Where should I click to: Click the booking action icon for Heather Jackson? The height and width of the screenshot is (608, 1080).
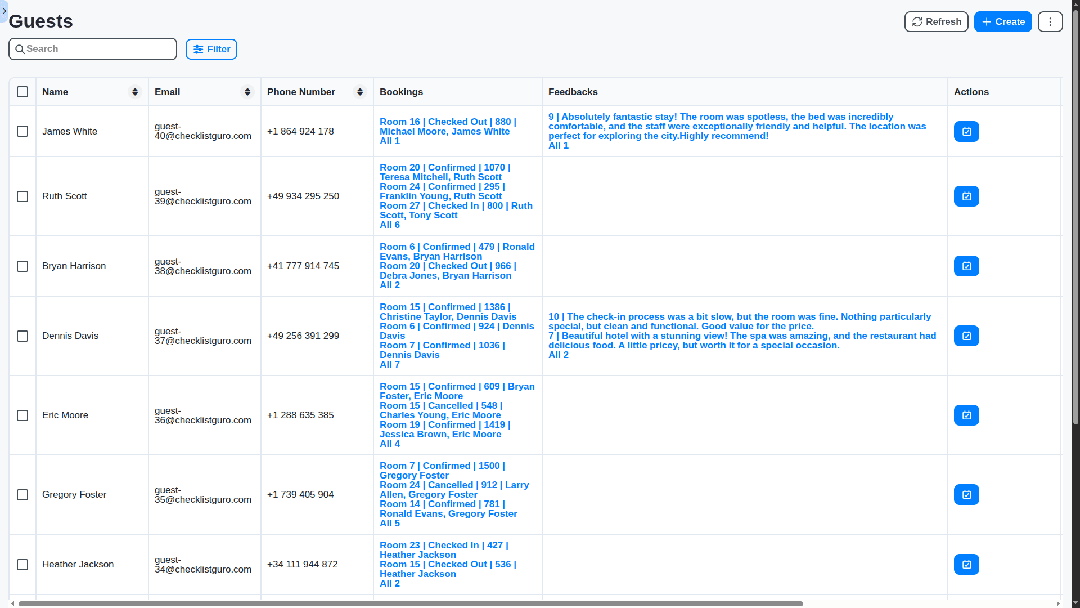[966, 565]
